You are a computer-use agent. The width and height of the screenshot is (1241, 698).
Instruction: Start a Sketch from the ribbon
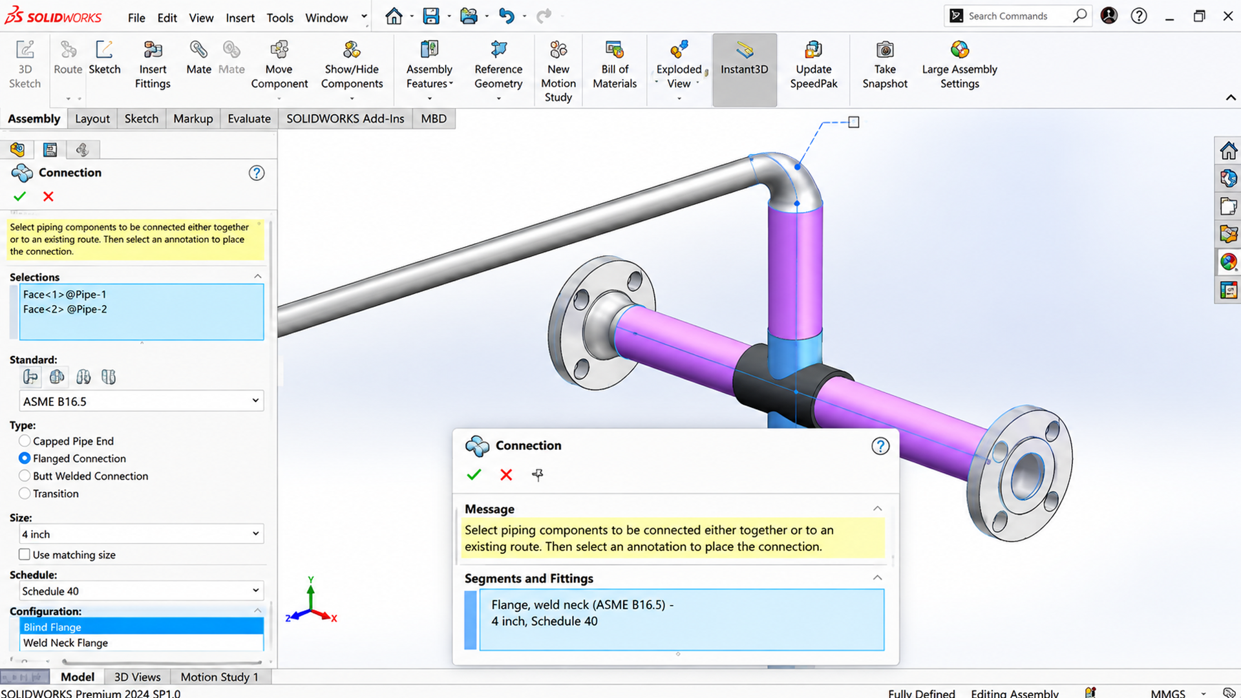(x=104, y=58)
